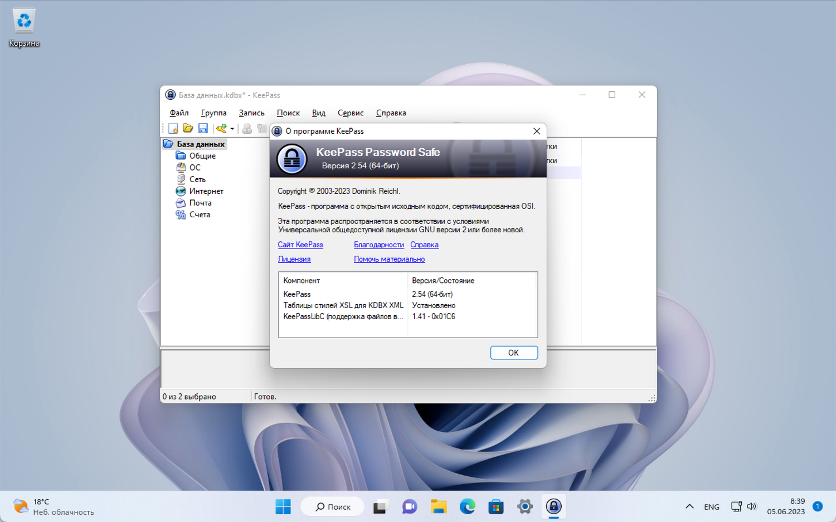Open the Справка menu in the menu bar

[391, 113]
